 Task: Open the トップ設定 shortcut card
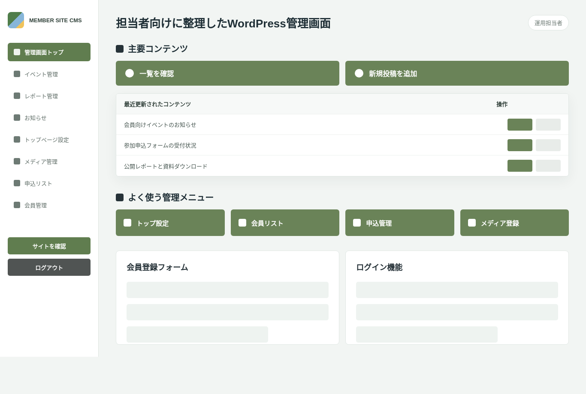coord(170,223)
